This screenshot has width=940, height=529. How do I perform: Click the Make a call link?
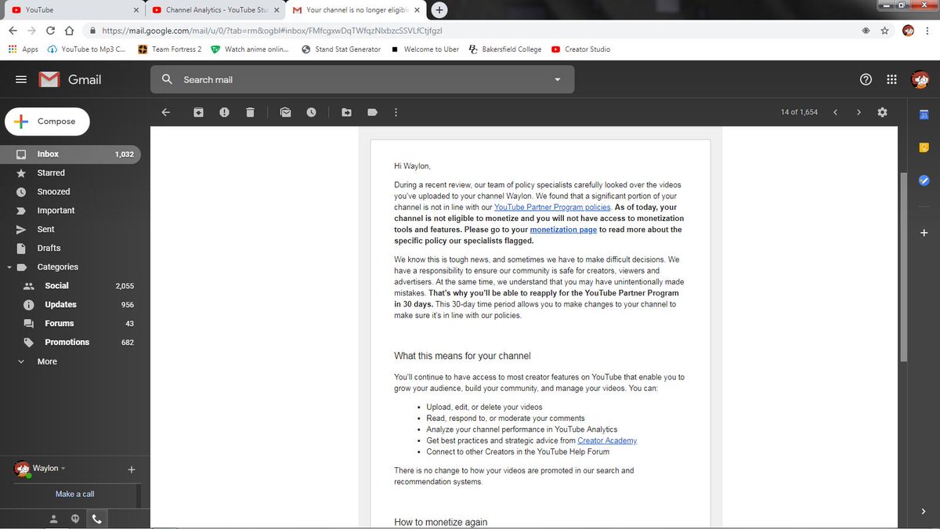[x=74, y=494]
